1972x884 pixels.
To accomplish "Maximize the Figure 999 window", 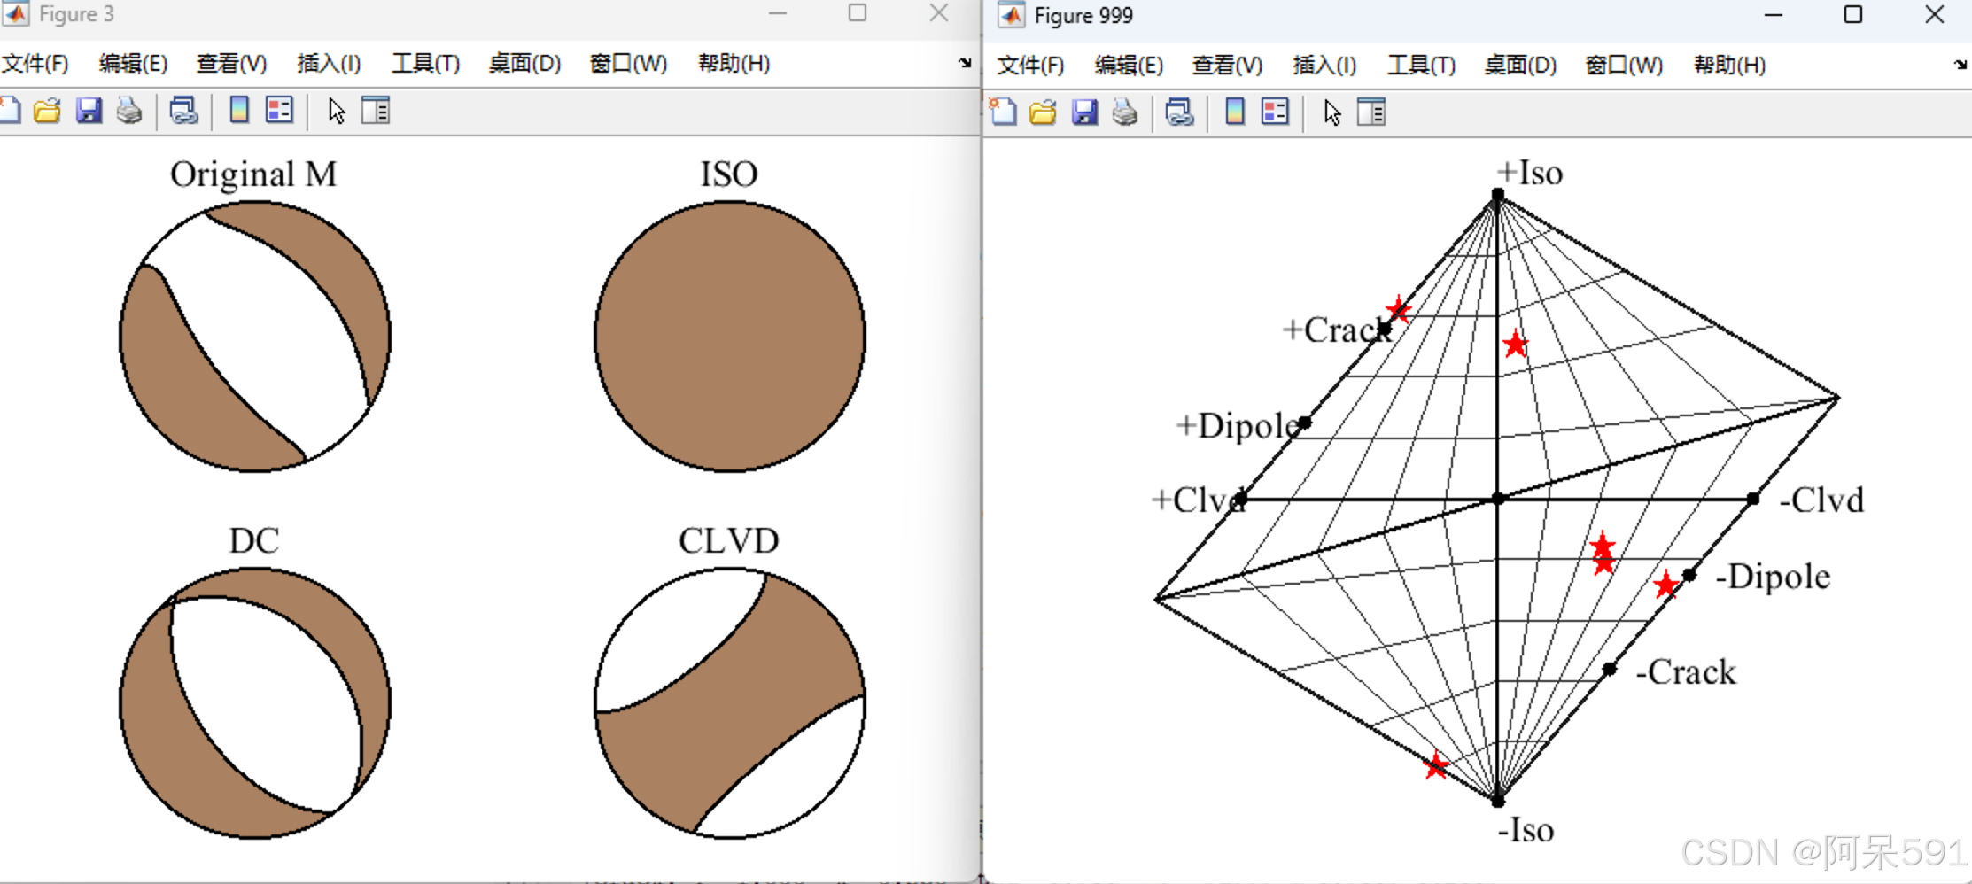I will pos(1852,15).
